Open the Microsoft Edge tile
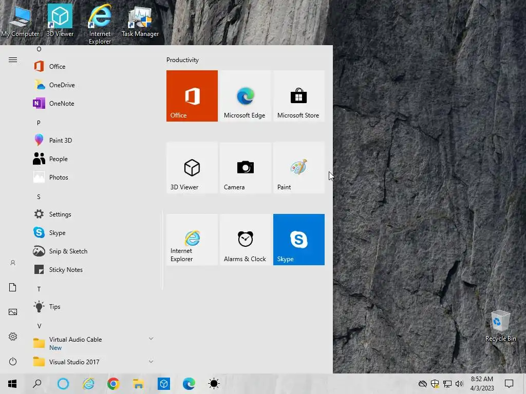526x394 pixels. (x=245, y=96)
